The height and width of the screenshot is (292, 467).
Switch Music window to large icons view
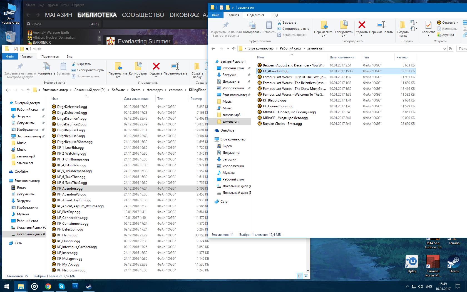[306, 276]
